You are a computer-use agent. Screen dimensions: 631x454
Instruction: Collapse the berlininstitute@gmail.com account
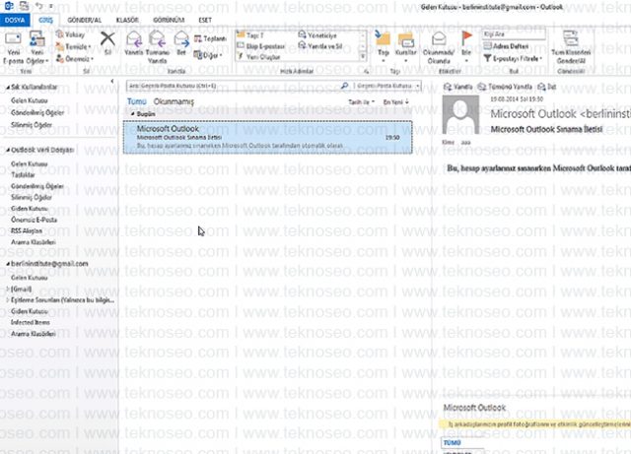click(8, 264)
